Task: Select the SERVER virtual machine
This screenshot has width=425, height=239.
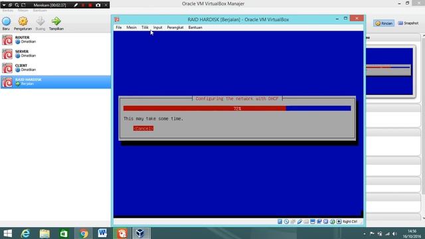Action: point(56,54)
